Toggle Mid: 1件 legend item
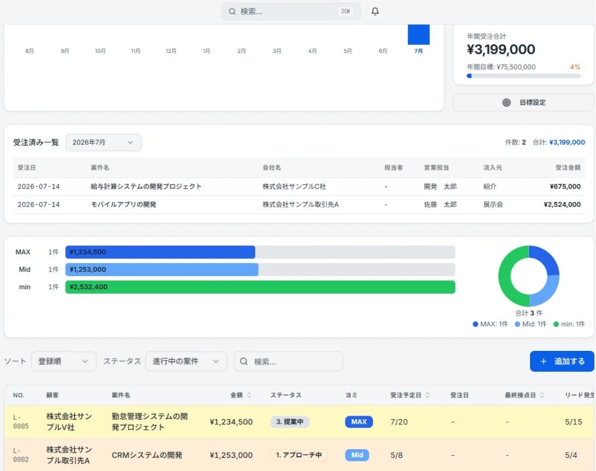This screenshot has width=596, height=471. [530, 324]
